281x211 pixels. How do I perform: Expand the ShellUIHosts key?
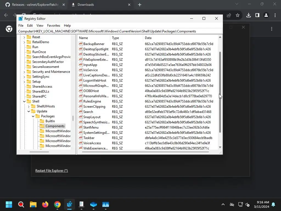[29, 106]
